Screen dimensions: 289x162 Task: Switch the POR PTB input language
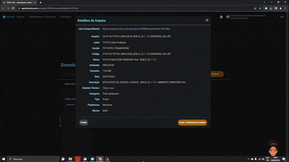point(267,159)
